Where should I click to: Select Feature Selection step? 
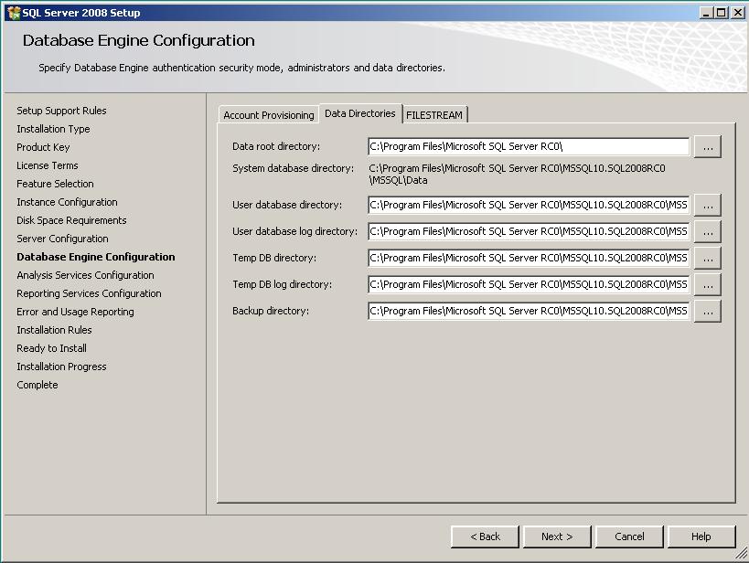[x=55, y=184]
